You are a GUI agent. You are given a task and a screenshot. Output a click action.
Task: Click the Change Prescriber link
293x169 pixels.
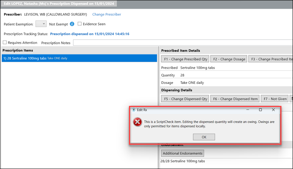click(x=107, y=14)
